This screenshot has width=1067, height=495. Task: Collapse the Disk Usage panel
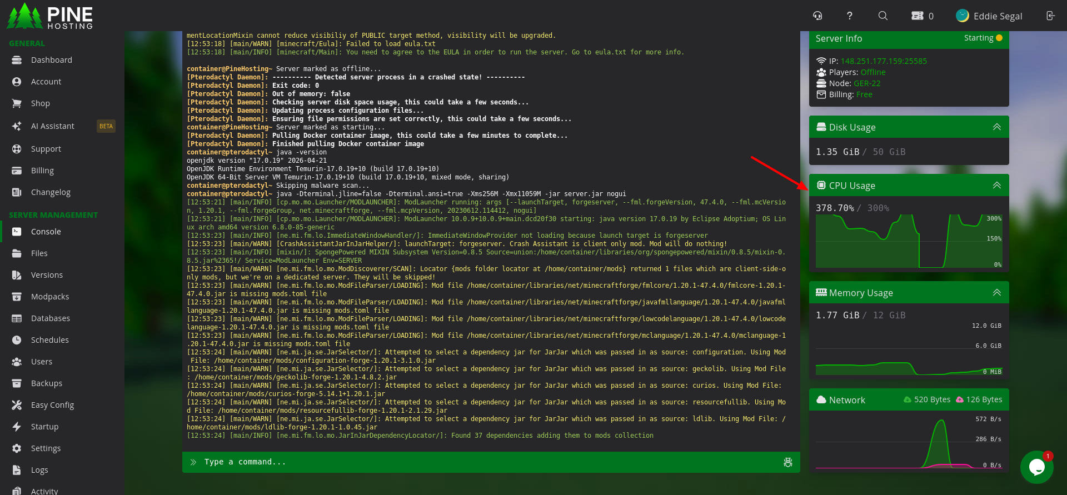click(x=997, y=127)
